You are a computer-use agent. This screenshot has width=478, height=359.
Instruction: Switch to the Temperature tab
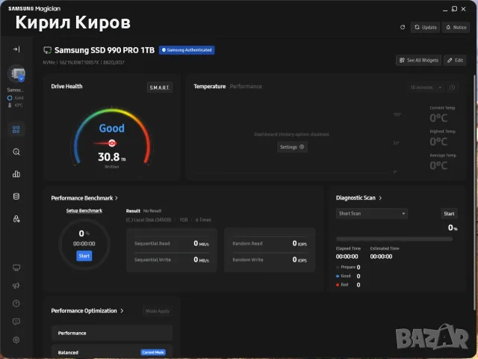pos(209,87)
